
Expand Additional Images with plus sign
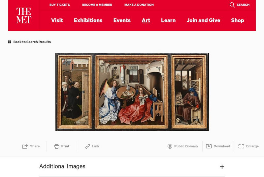coord(222,167)
